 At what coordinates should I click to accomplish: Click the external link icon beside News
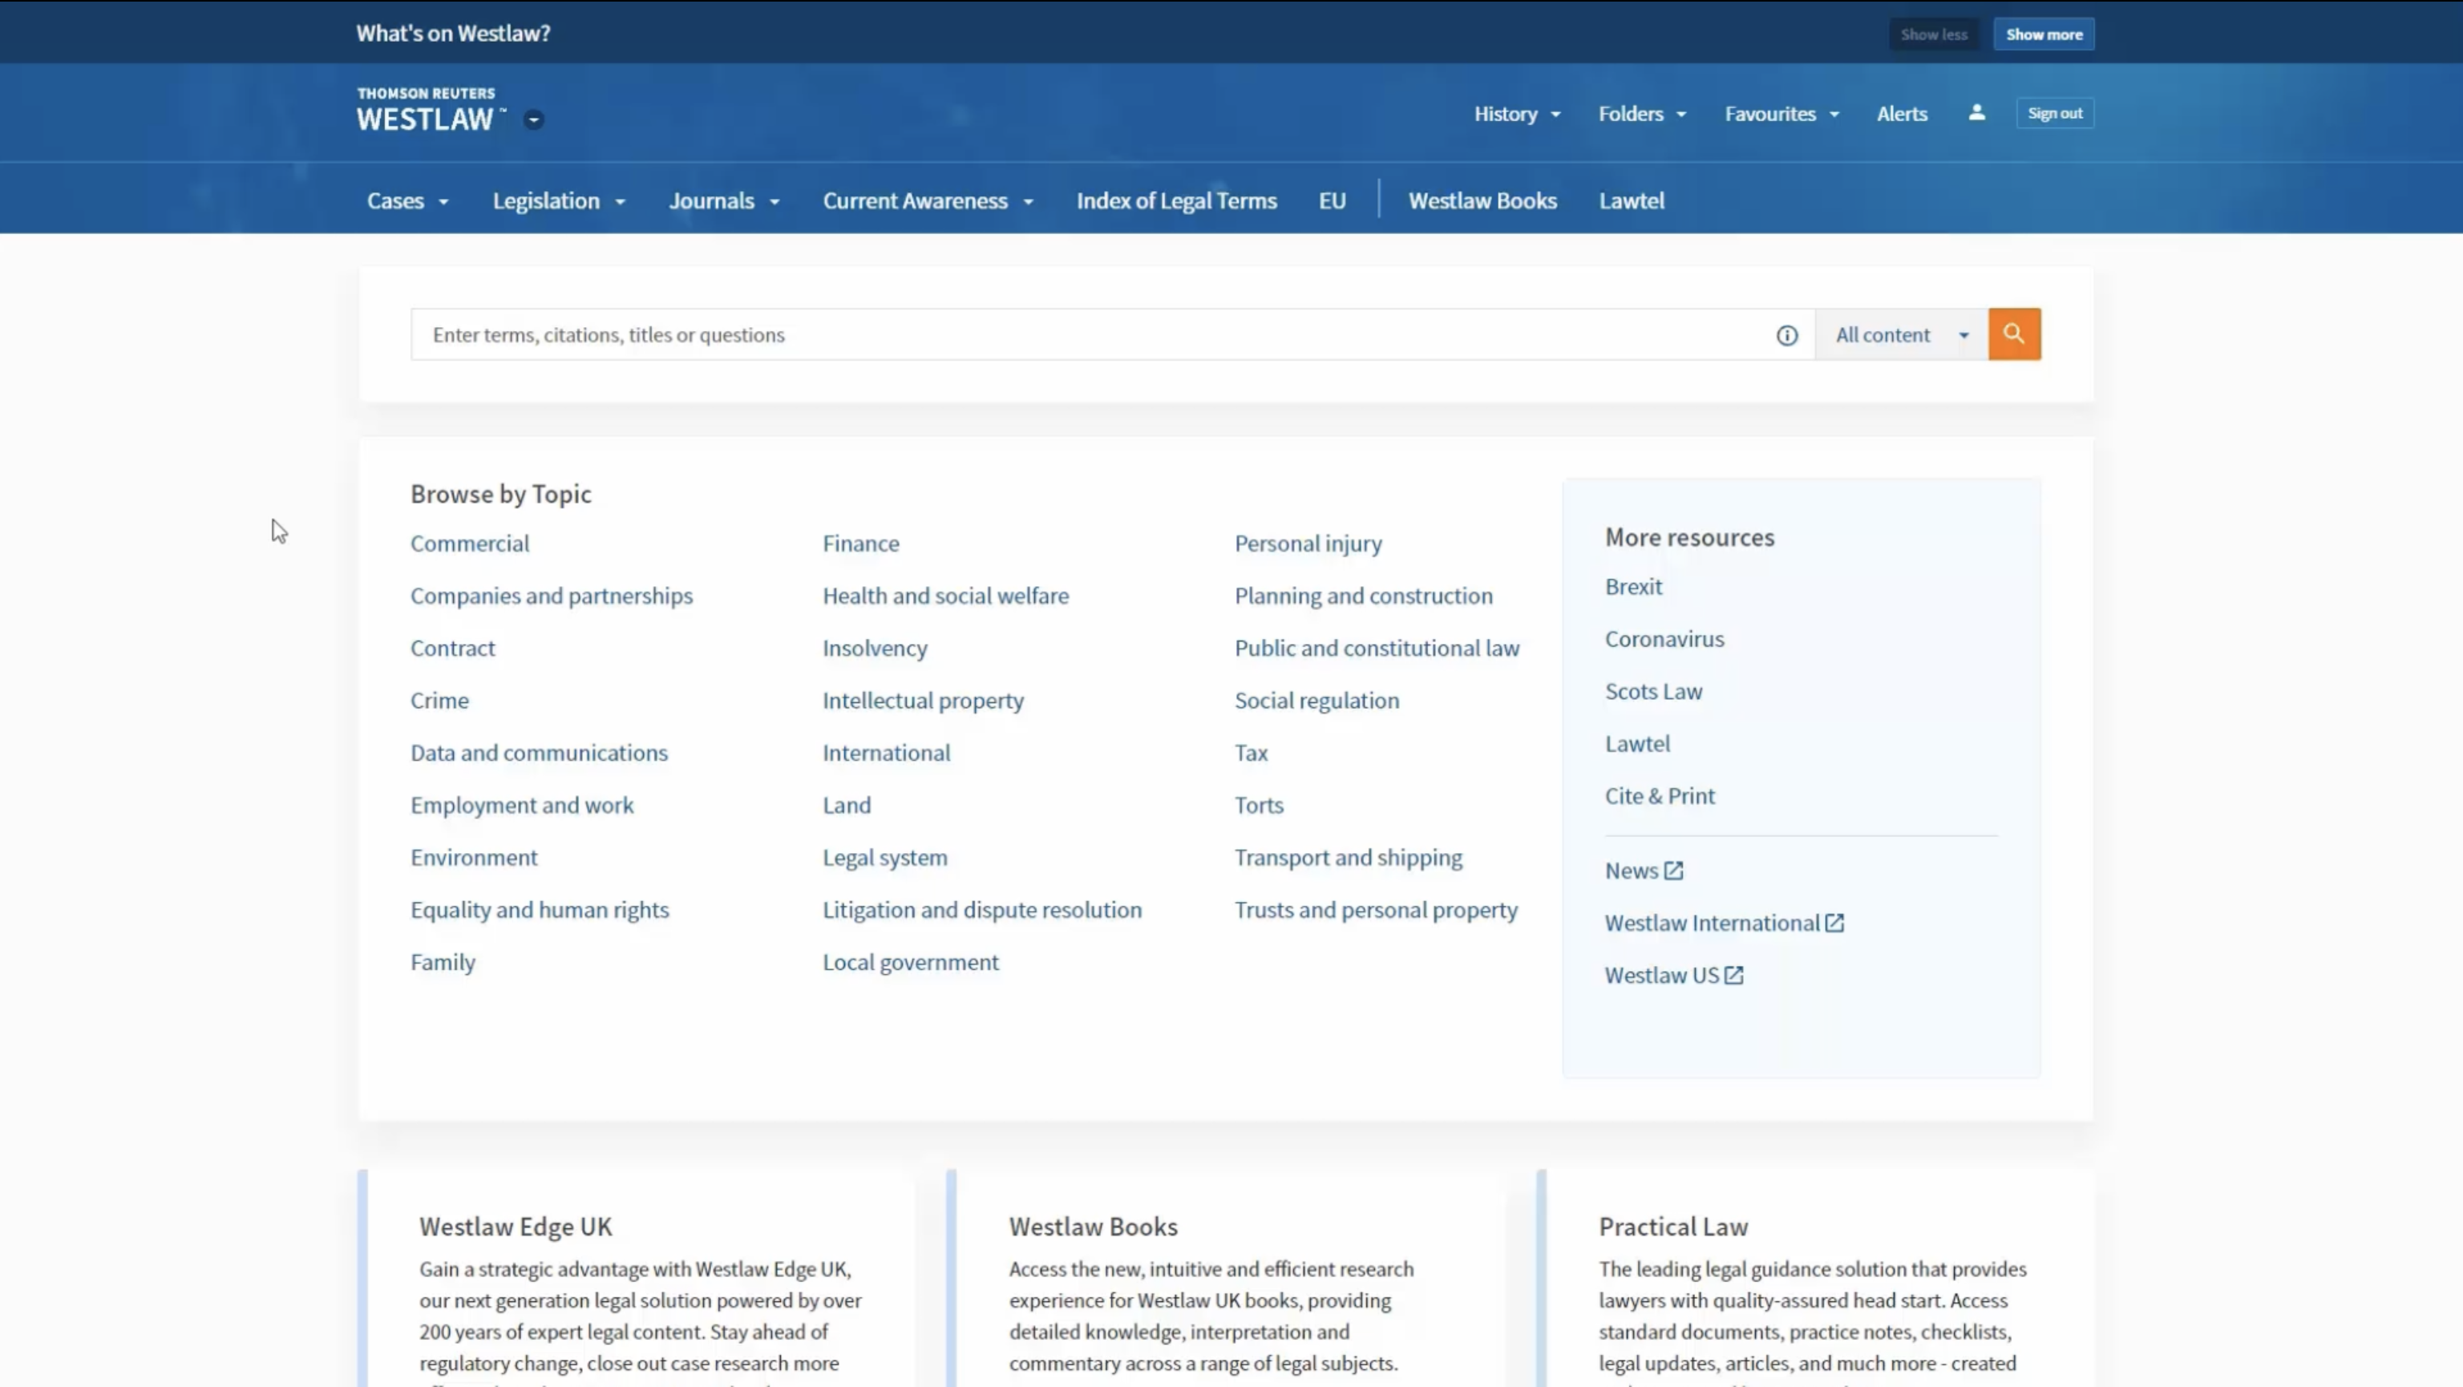click(1673, 871)
